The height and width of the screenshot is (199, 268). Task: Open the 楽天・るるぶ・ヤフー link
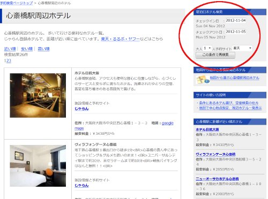[x=120, y=39]
